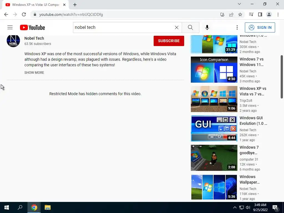
Task: Click the magnifier search button
Action: pyautogui.click(x=190, y=27)
